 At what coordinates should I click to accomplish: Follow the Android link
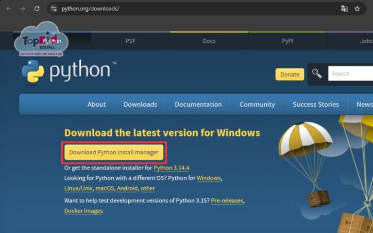point(127,188)
